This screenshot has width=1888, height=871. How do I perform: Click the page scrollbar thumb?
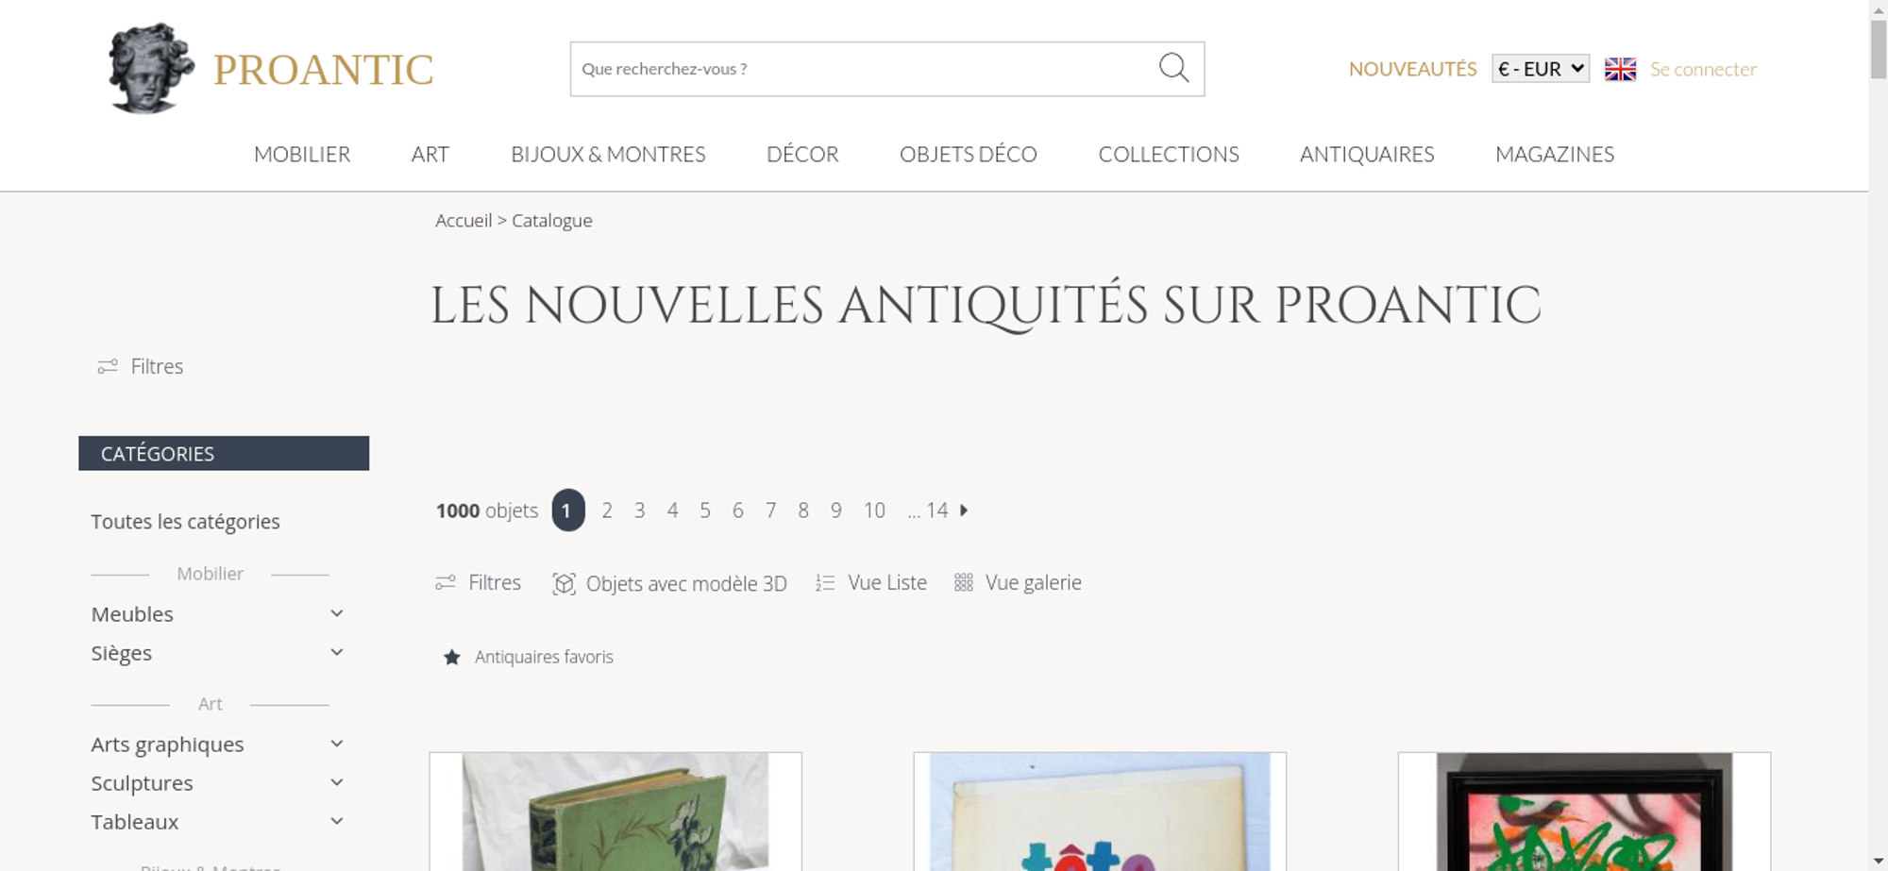pyautogui.click(x=1879, y=49)
